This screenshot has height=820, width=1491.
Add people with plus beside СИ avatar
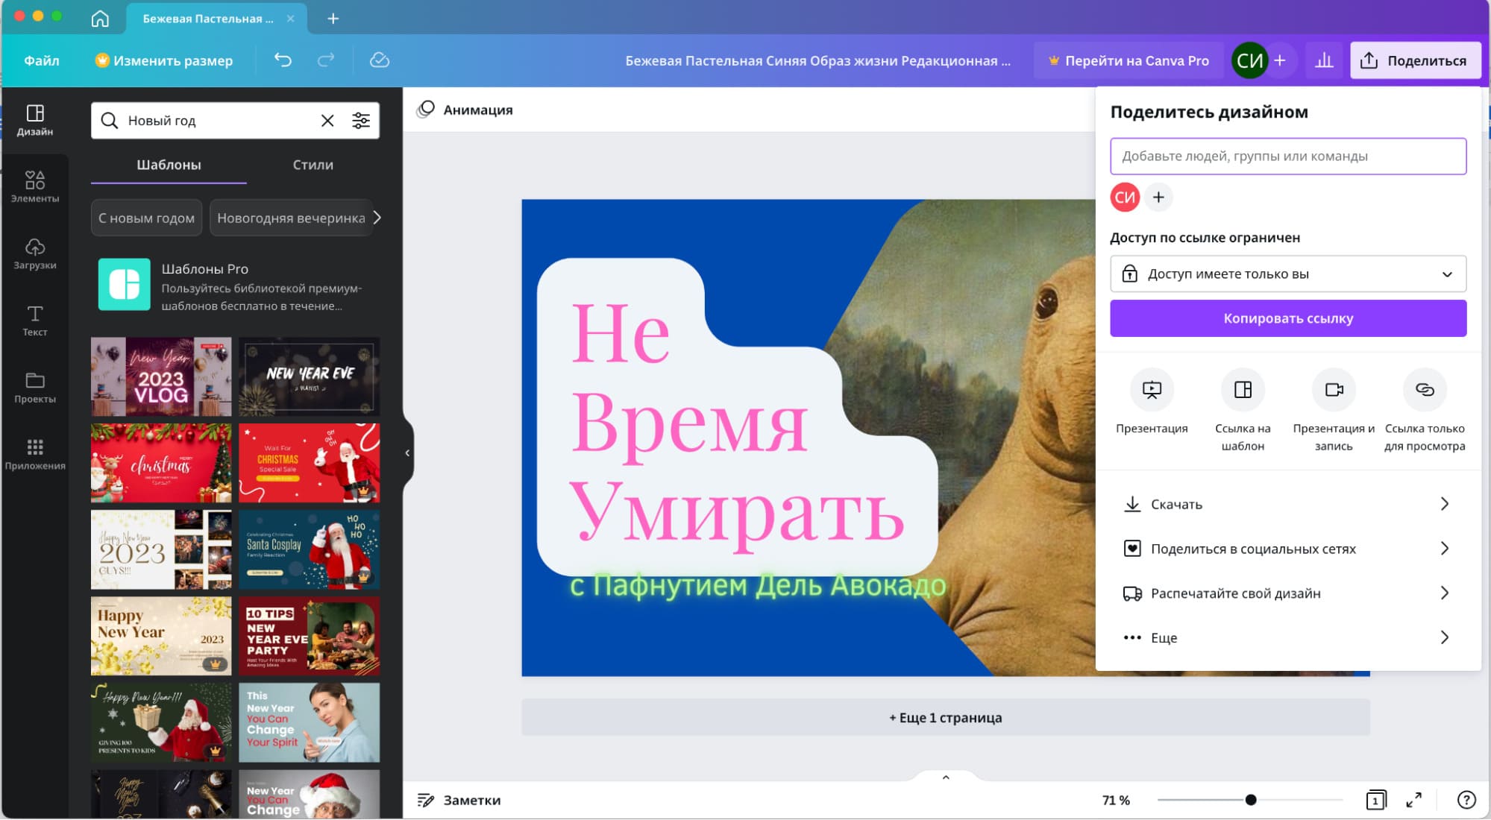click(1158, 198)
